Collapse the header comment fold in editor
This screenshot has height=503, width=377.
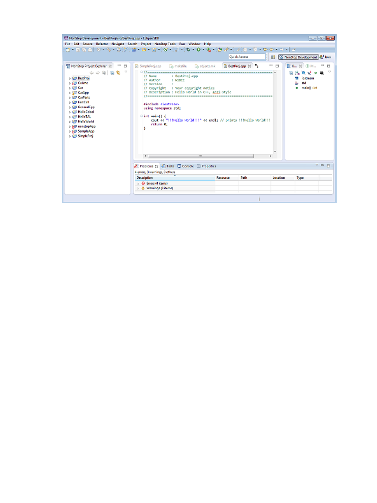[141, 72]
